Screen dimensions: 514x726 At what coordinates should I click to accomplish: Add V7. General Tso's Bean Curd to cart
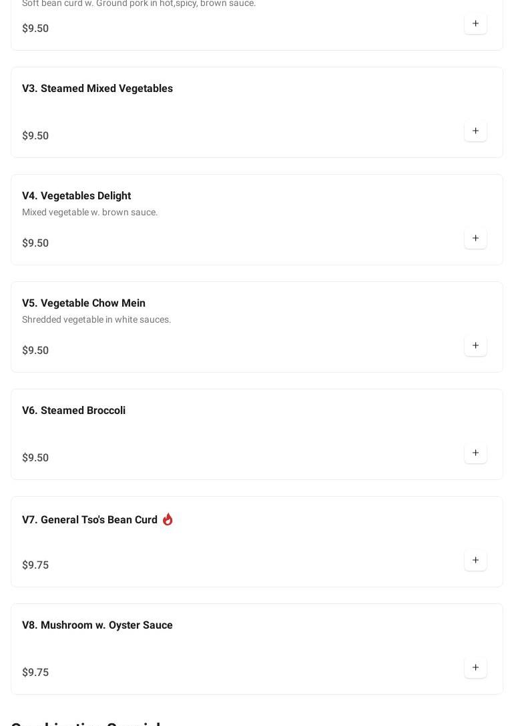475,561
